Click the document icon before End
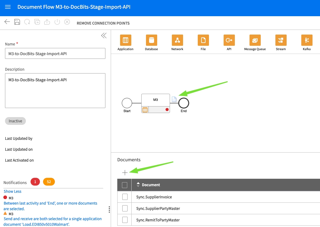The width and height of the screenshot is (320, 227). pyautogui.click(x=174, y=99)
